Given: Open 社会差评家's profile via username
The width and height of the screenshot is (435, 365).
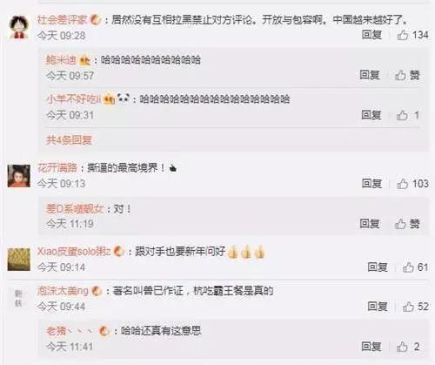Looking at the screenshot, I should (62, 20).
